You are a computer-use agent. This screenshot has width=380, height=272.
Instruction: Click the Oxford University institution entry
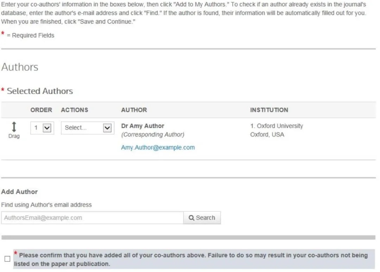pyautogui.click(x=277, y=126)
